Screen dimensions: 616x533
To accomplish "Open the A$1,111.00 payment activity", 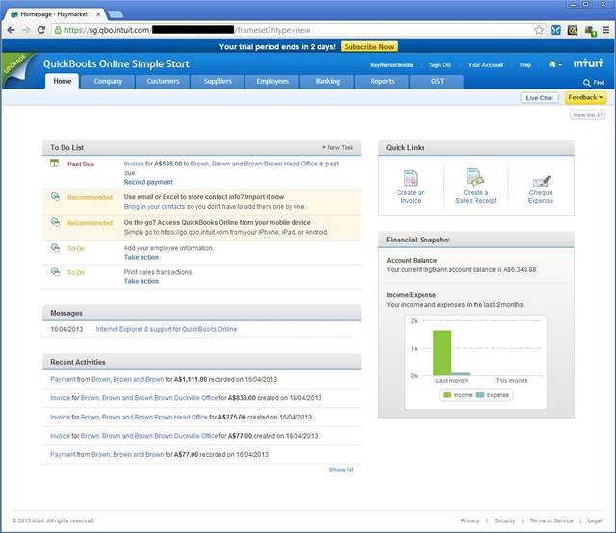I will pyautogui.click(x=63, y=379).
